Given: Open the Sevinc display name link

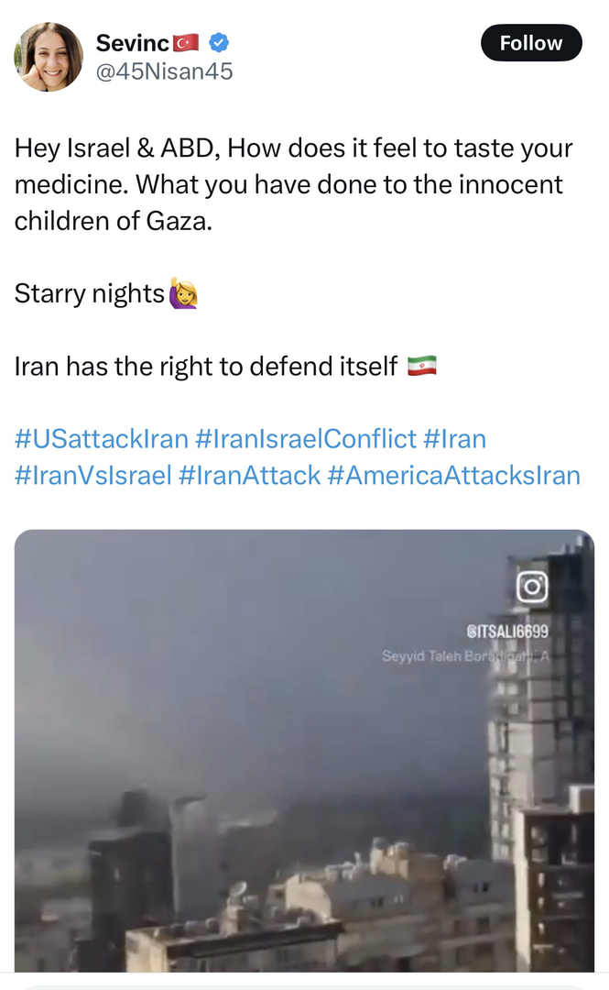Looking at the screenshot, I should click(133, 43).
